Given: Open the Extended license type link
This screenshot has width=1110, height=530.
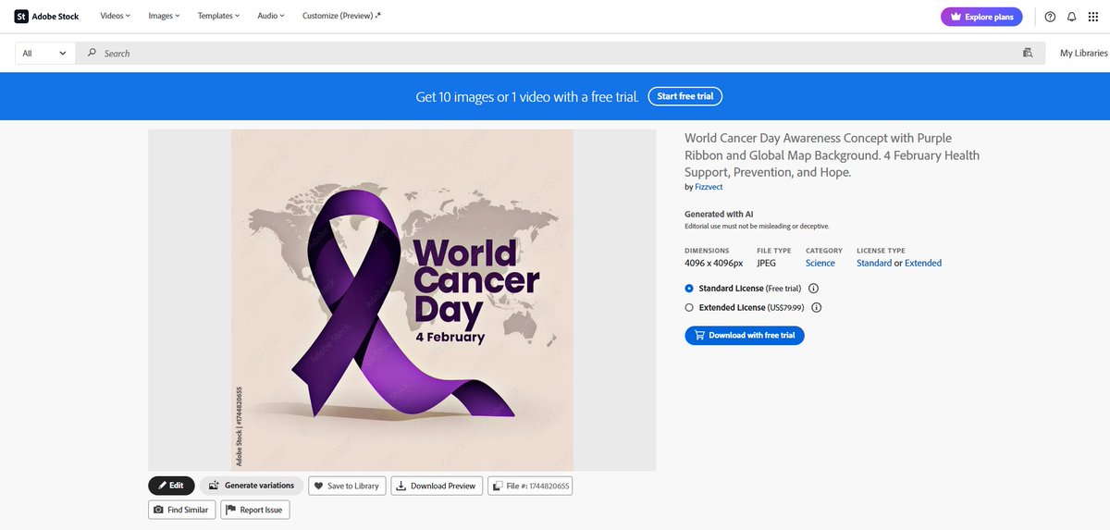Looking at the screenshot, I should 923,263.
